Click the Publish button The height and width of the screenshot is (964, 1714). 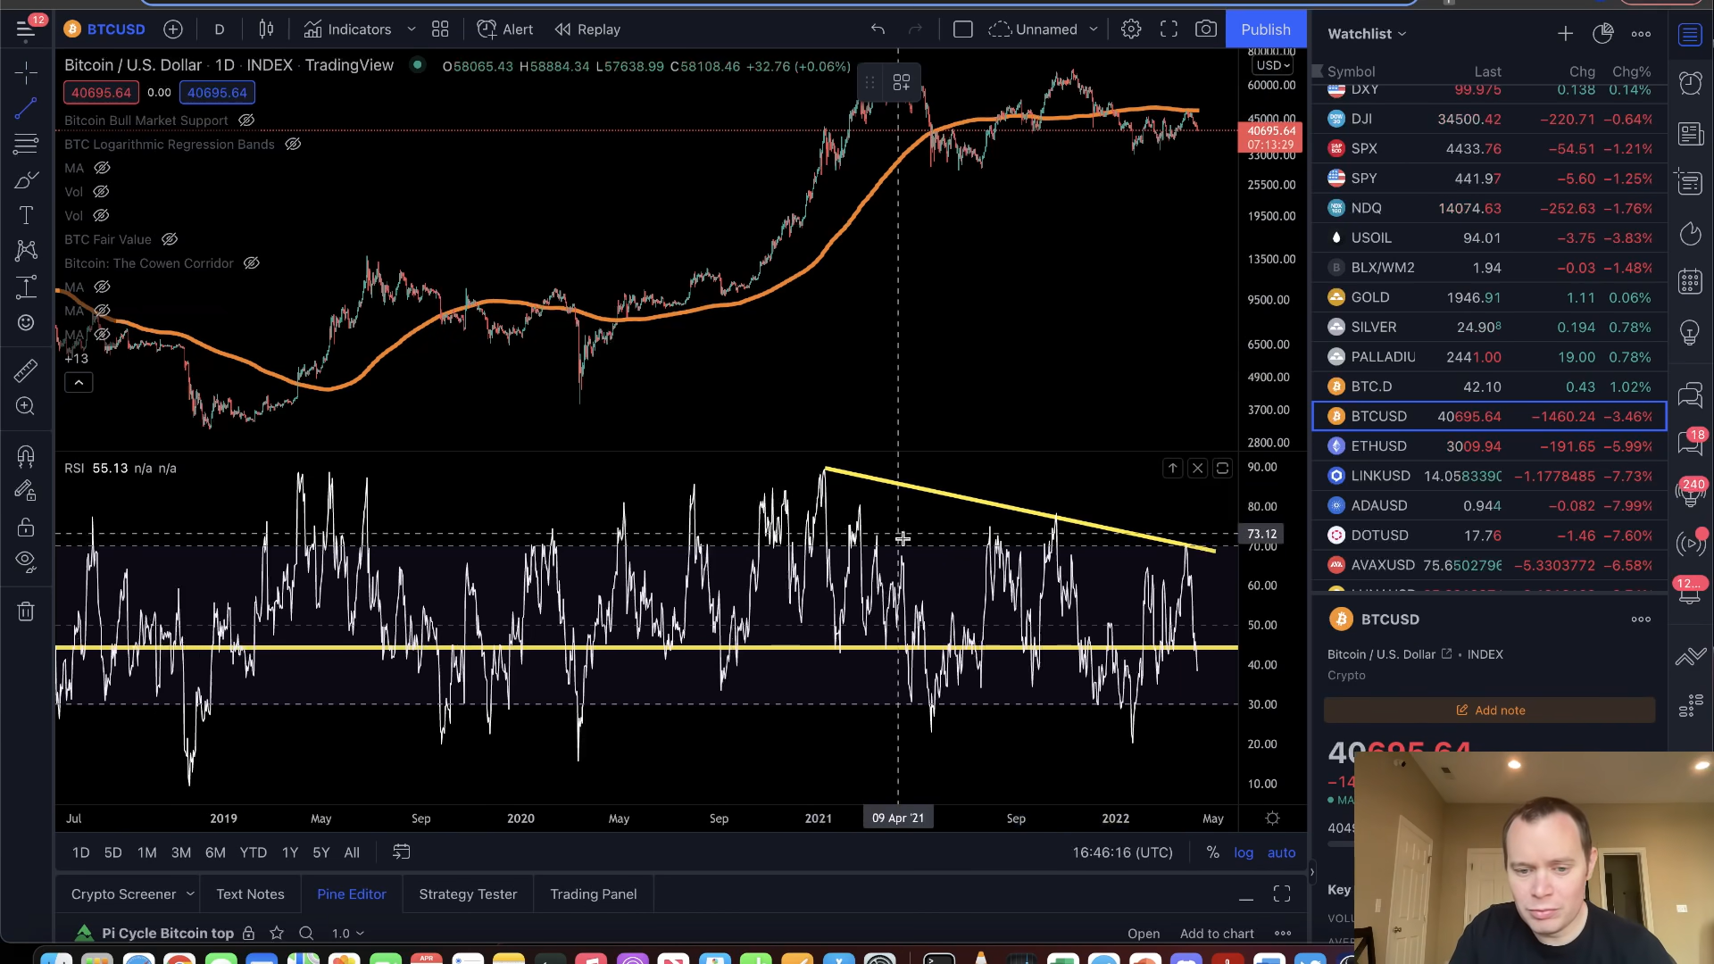pyautogui.click(x=1266, y=29)
